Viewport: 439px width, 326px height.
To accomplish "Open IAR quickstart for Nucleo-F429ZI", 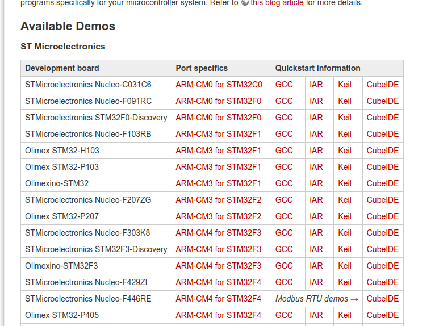I will tap(316, 282).
